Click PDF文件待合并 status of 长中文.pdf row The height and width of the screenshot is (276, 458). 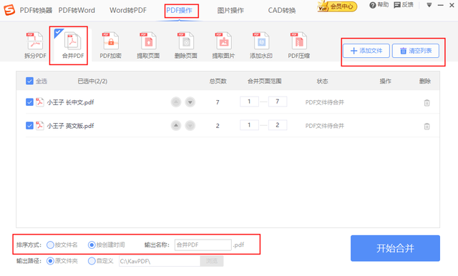tap(325, 102)
